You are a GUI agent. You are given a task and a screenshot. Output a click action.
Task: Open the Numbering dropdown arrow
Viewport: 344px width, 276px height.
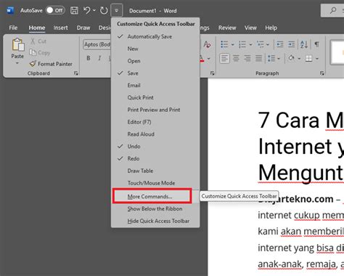point(250,44)
